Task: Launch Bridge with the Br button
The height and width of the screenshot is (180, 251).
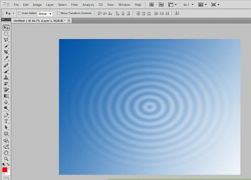Action: [151, 5]
